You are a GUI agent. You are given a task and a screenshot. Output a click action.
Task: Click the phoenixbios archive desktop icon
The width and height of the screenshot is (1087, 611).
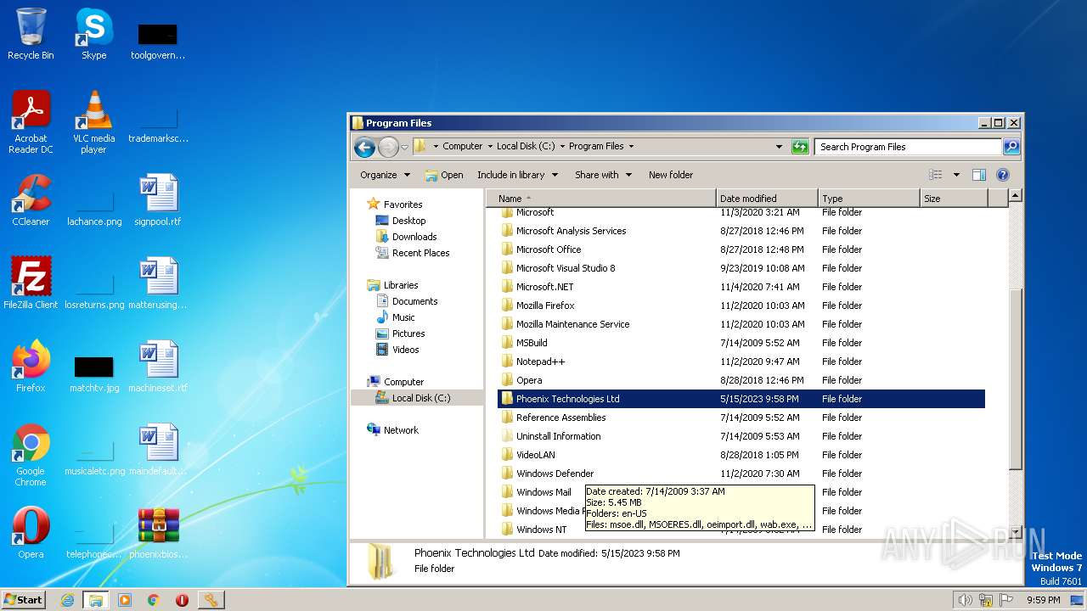(158, 533)
